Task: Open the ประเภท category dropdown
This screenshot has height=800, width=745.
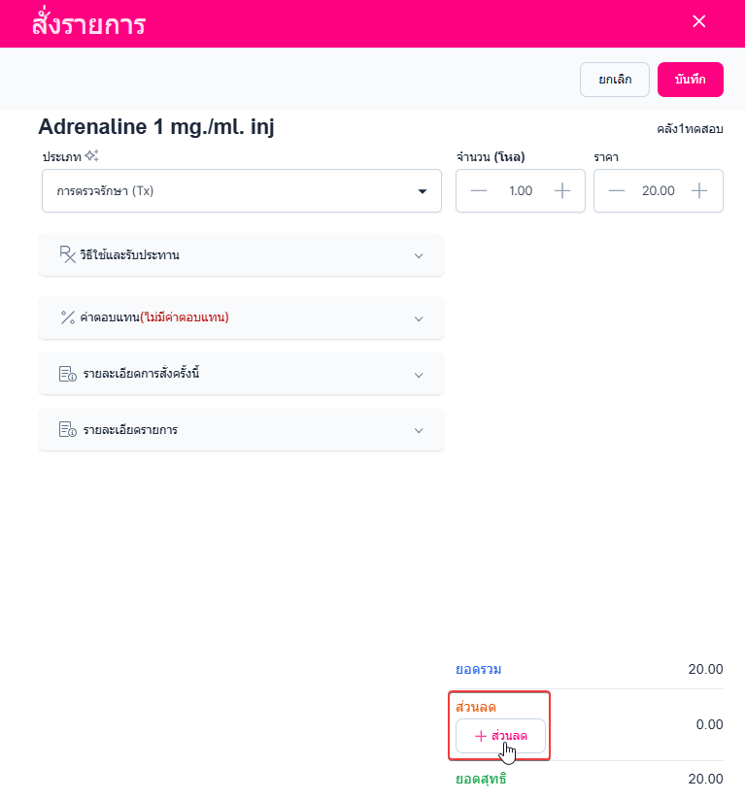Action: [x=242, y=190]
